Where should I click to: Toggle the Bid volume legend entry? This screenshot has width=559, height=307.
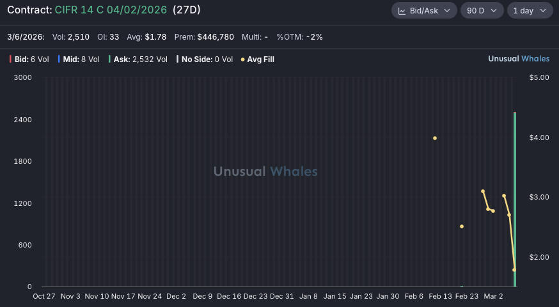click(29, 59)
